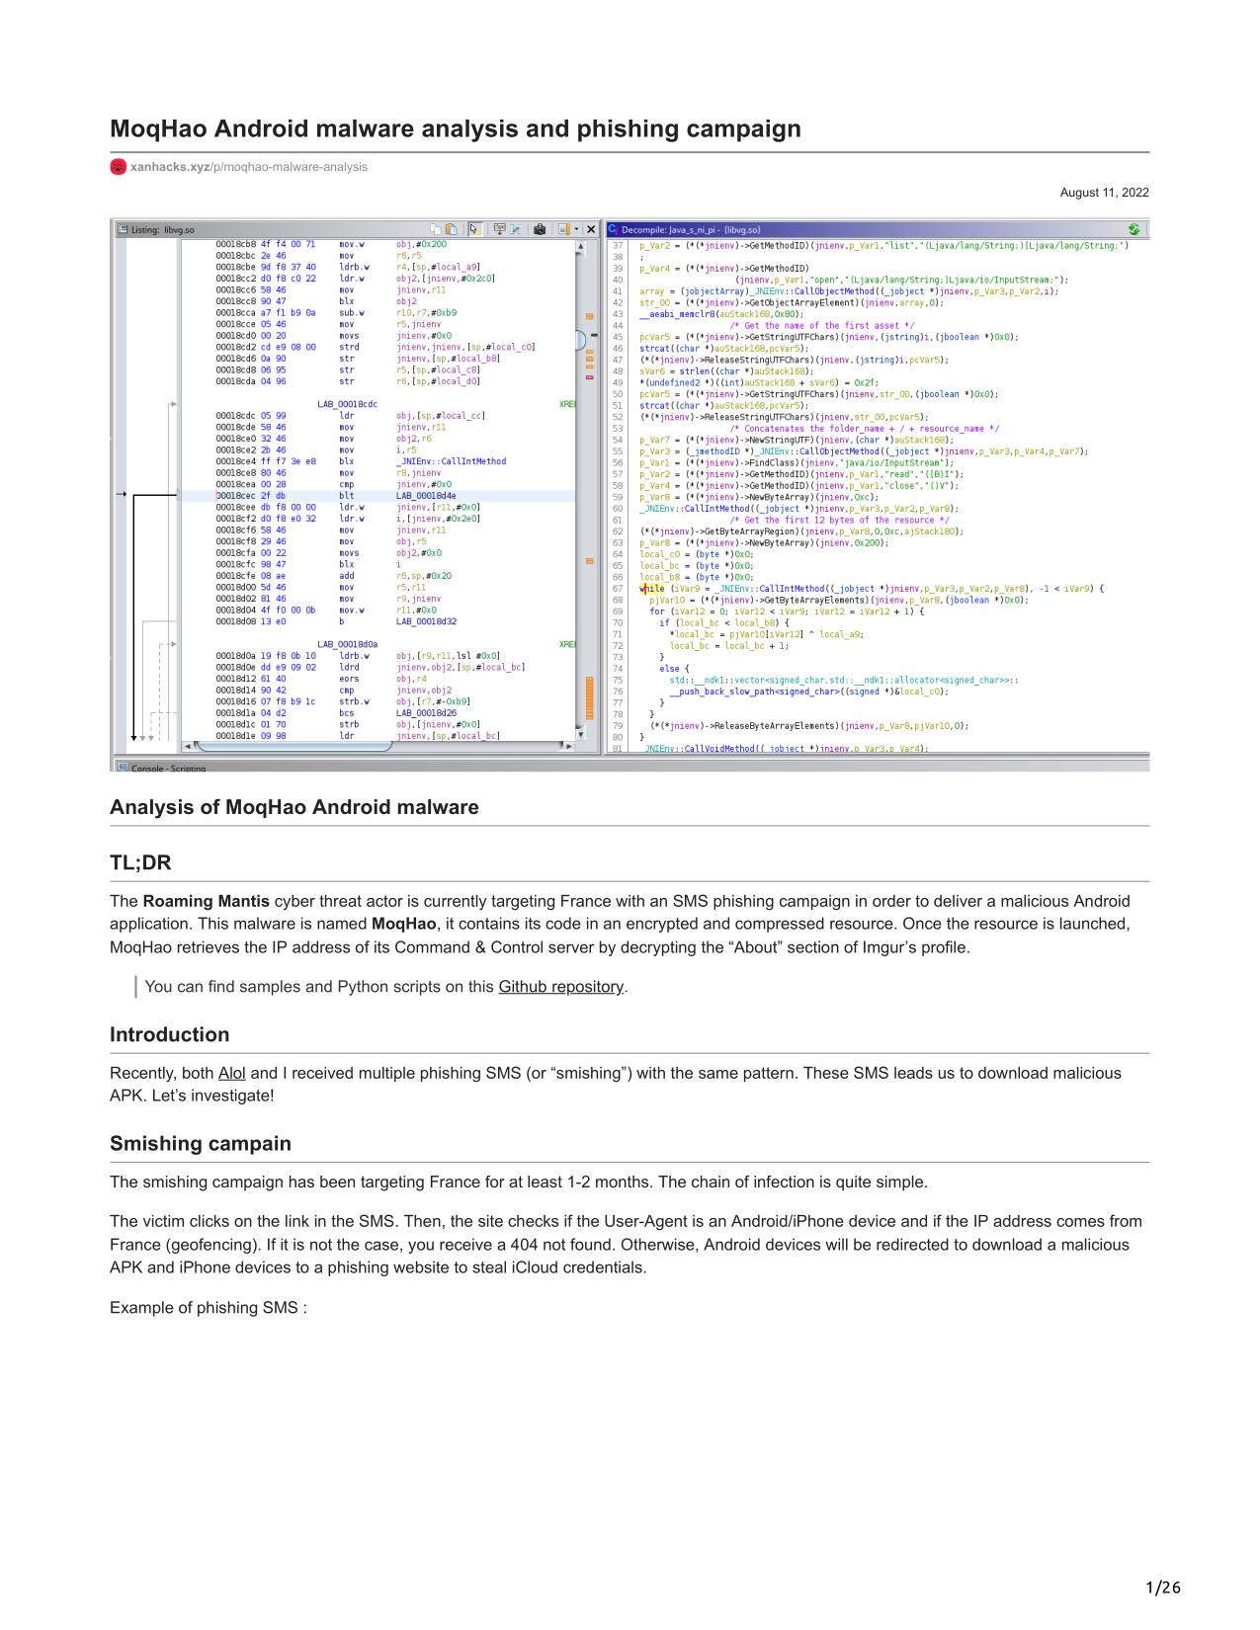Click the Listing horizontal scrollbar right arrow
Screen dimensions: 1260x1630
click(568, 746)
